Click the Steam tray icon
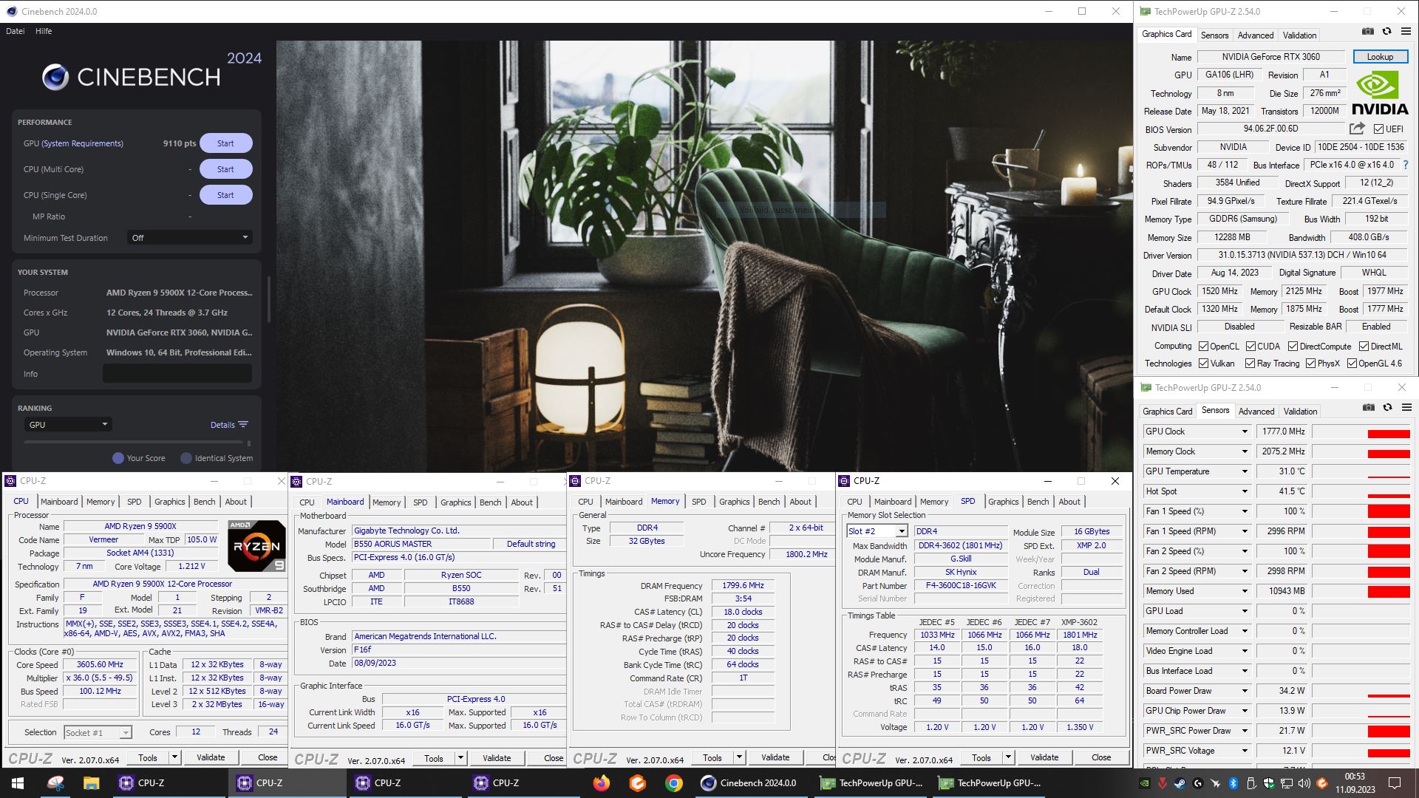Screen dimensions: 1419x798 tap(1180, 783)
